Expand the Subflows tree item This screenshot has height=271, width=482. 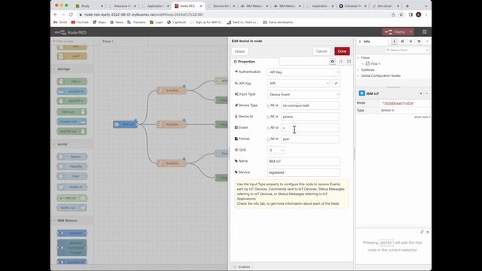[x=358, y=70]
